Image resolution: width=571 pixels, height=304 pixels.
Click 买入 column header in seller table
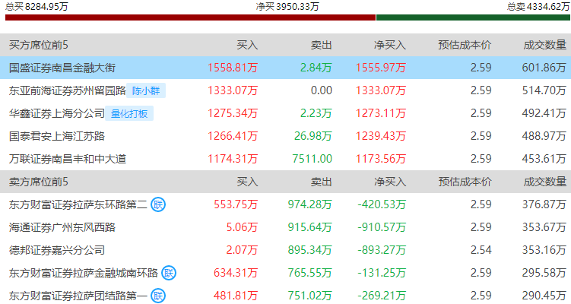pos(247,182)
